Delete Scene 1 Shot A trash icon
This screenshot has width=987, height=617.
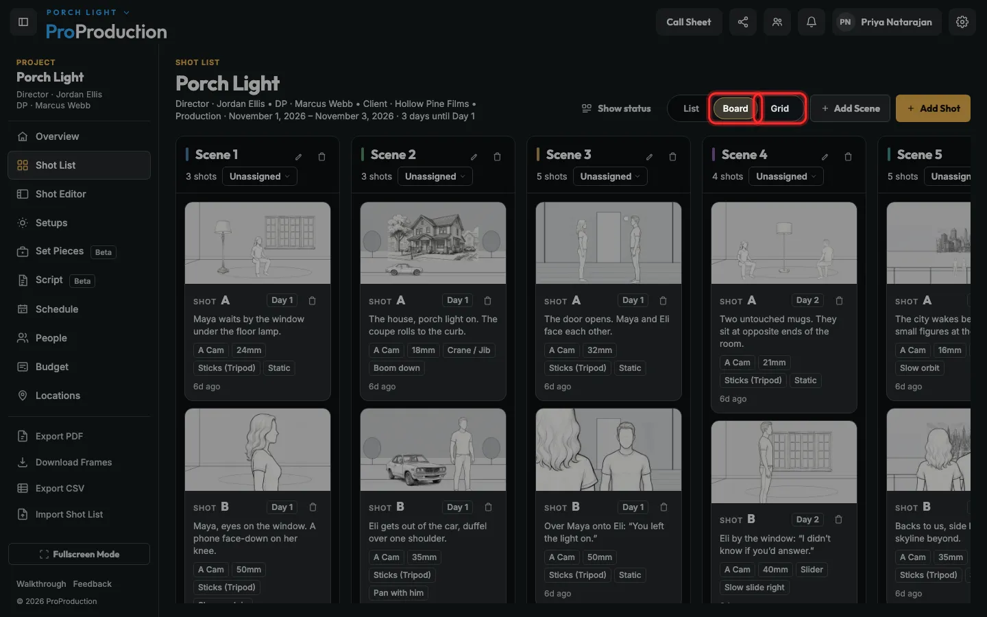[x=313, y=300]
